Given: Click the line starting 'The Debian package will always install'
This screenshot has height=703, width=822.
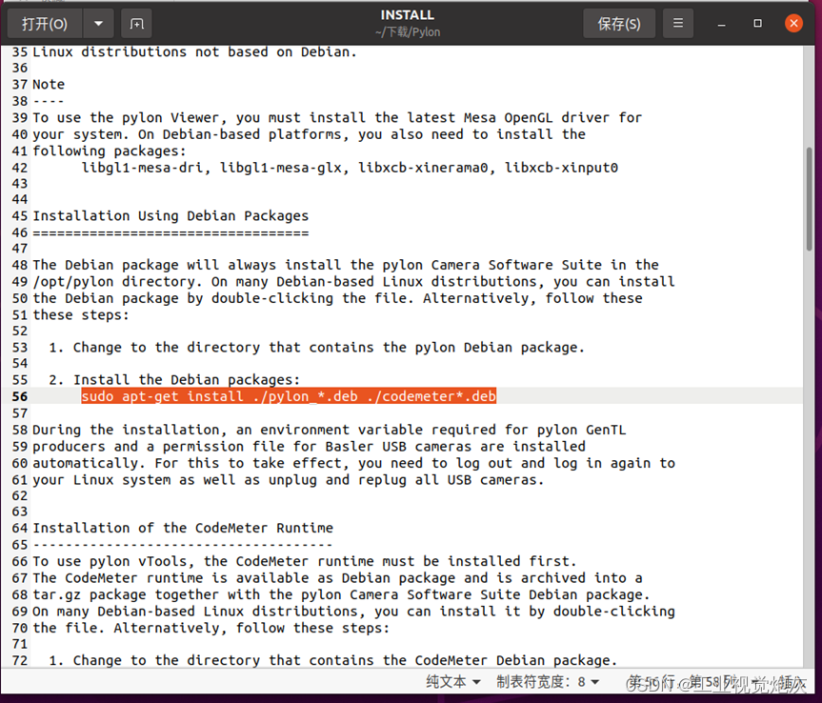Looking at the screenshot, I should [346, 265].
